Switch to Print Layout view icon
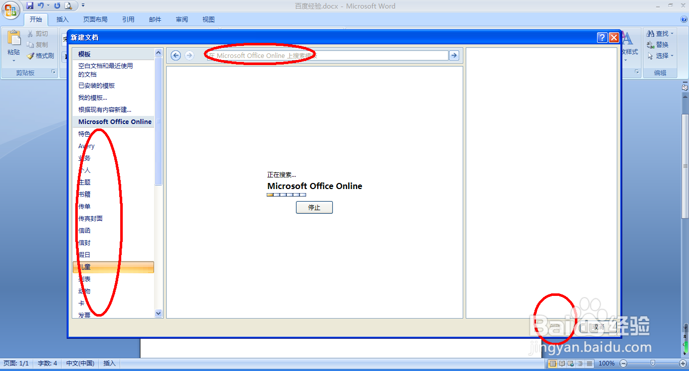This screenshot has height=371, width=689. [x=553, y=363]
